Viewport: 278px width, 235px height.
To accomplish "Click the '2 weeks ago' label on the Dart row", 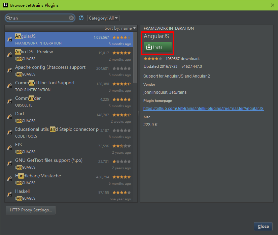I will [x=121, y=121].
